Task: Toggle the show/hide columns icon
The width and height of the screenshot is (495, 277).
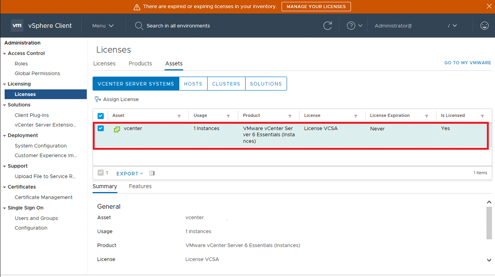Action: coord(152,173)
